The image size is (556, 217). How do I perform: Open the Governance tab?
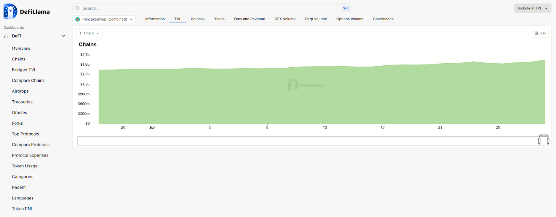tap(383, 19)
